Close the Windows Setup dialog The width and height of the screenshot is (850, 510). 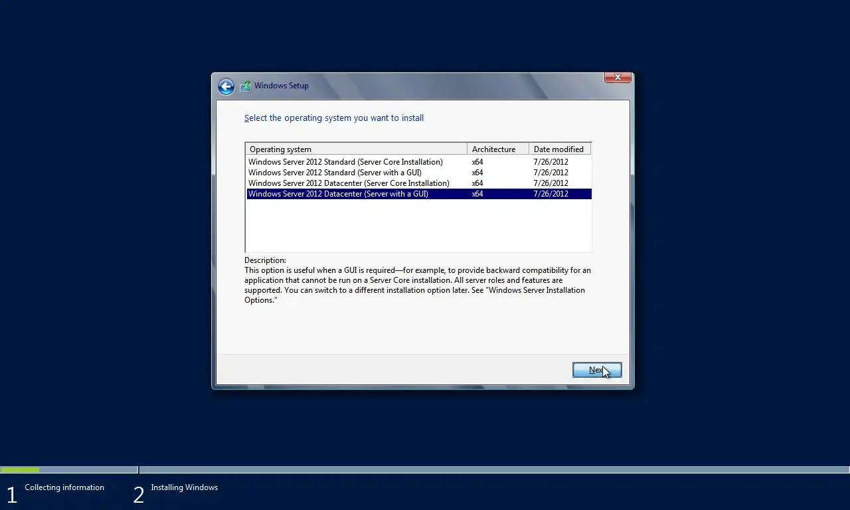[618, 78]
